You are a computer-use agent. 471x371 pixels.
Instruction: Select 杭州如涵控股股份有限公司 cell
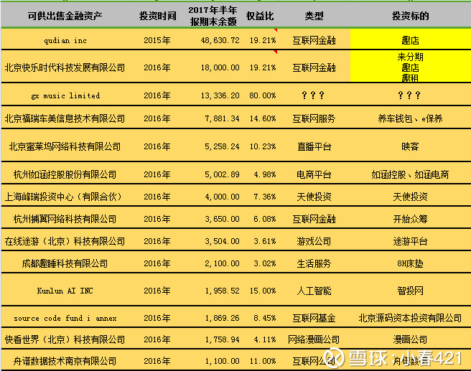(x=65, y=174)
